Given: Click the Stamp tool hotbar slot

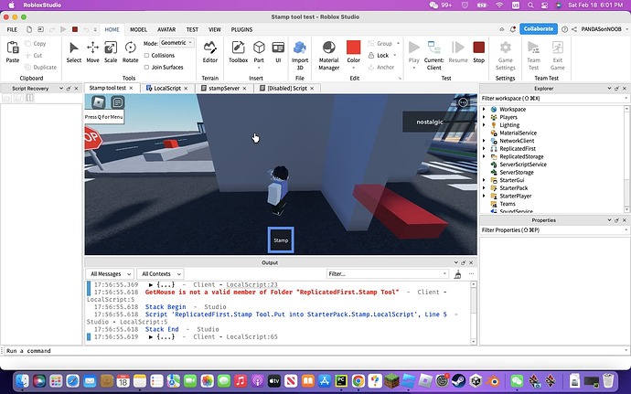Looking at the screenshot, I should [x=281, y=240].
